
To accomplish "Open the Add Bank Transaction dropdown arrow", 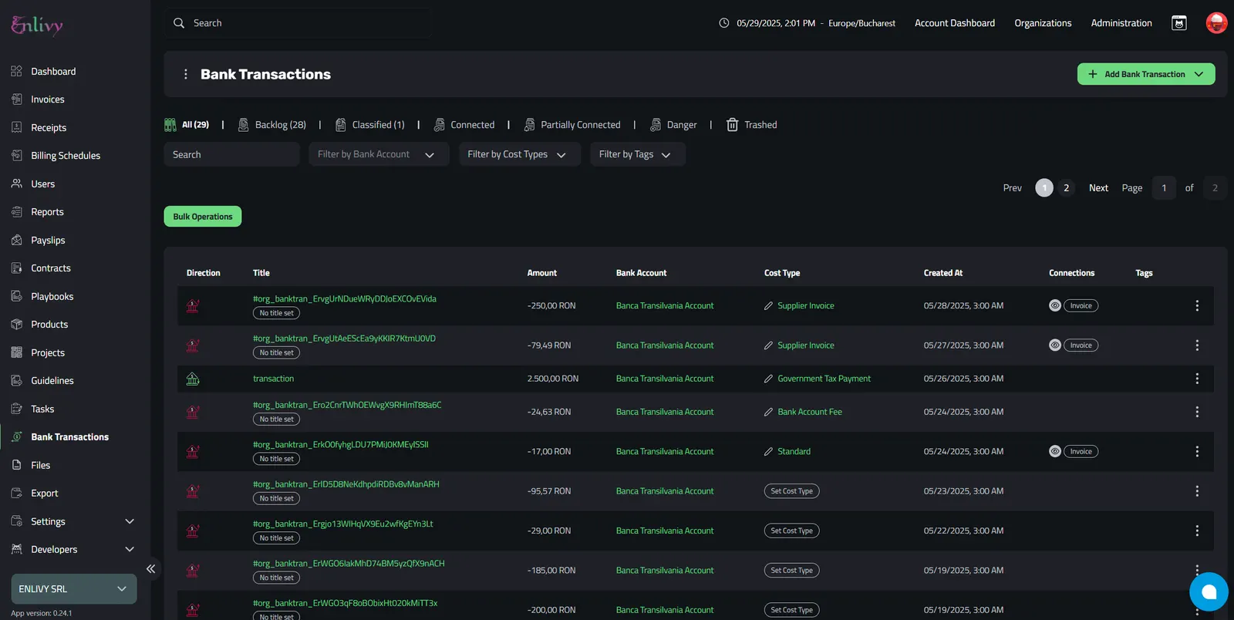I will (1199, 74).
